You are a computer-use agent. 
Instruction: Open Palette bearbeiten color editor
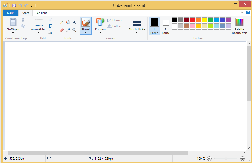[239, 26]
